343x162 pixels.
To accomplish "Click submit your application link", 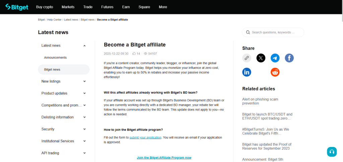I will pyautogui.click(x=145, y=138).
